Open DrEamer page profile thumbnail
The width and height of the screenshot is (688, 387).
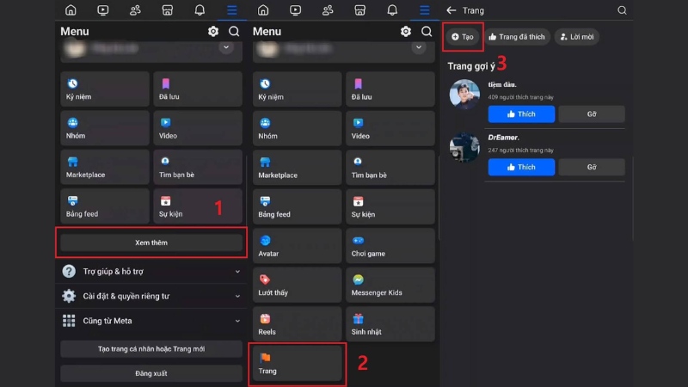(x=464, y=147)
